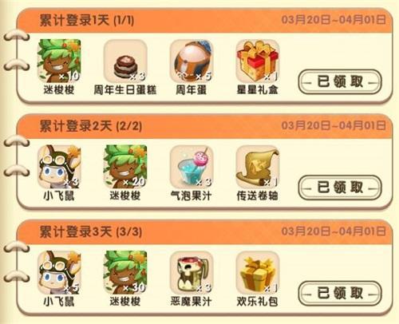Select the 迷梭梭 x20 reward icon
The height and width of the screenshot is (324, 399).
(x=125, y=167)
